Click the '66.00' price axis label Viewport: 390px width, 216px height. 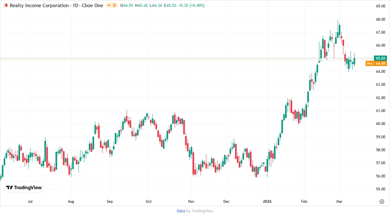(x=380, y=45)
